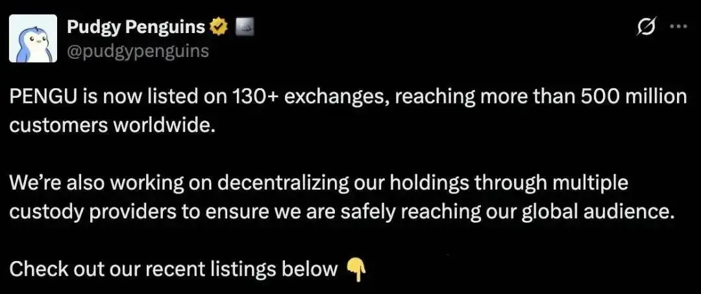Click 'Check out our recent listings below'
The height and width of the screenshot is (294, 701).
pos(173,269)
